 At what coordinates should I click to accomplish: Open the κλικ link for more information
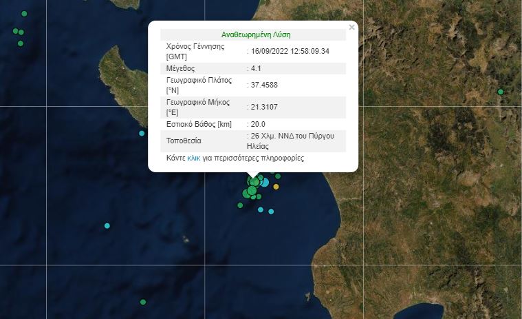coord(193,158)
